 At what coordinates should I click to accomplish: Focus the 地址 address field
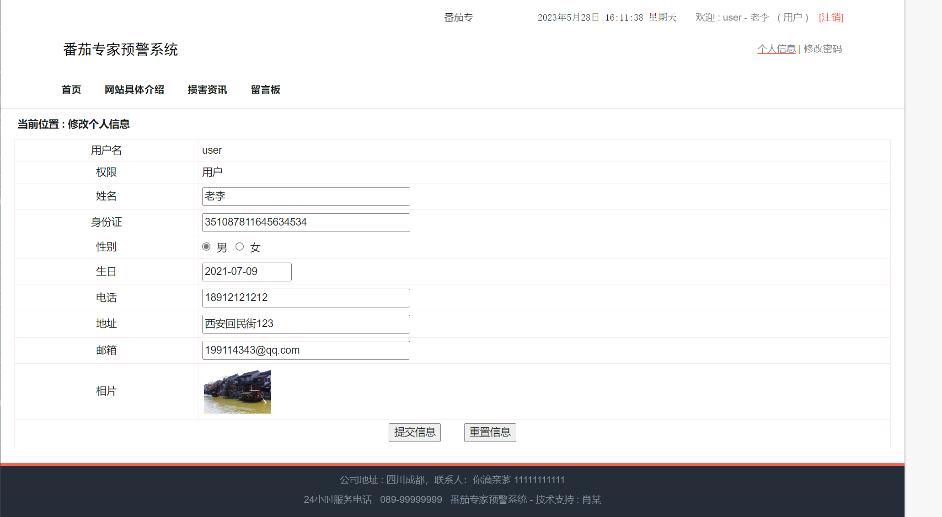click(x=305, y=324)
